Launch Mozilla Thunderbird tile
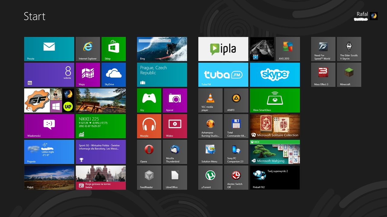The height and width of the screenshot is (217, 387). tap(175, 152)
